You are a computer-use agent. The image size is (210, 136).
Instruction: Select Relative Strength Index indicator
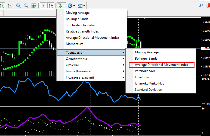[x=92, y=31]
